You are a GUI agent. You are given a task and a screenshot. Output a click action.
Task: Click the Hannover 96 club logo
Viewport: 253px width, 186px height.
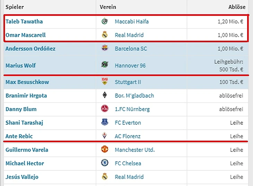coord(105,65)
